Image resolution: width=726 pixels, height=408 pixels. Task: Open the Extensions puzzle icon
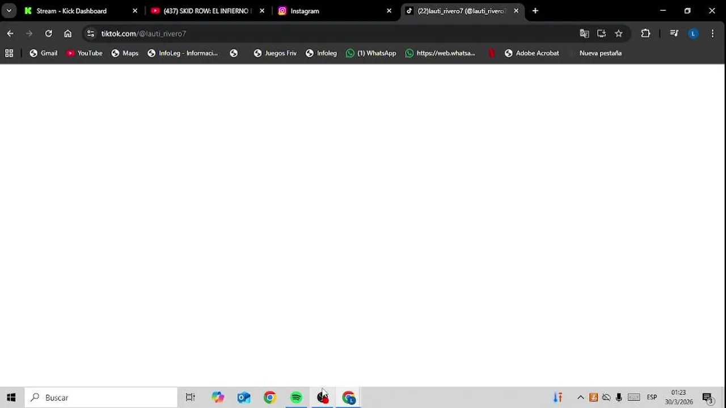point(645,33)
